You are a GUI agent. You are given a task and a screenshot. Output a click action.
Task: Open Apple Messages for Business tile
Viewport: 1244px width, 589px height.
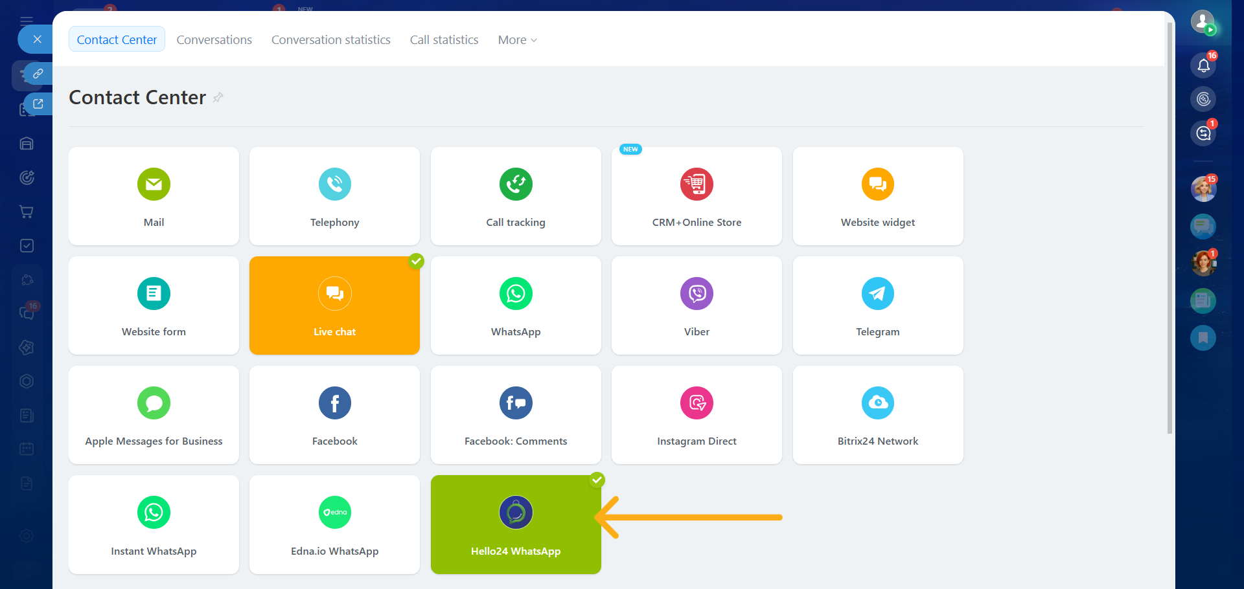[154, 415]
